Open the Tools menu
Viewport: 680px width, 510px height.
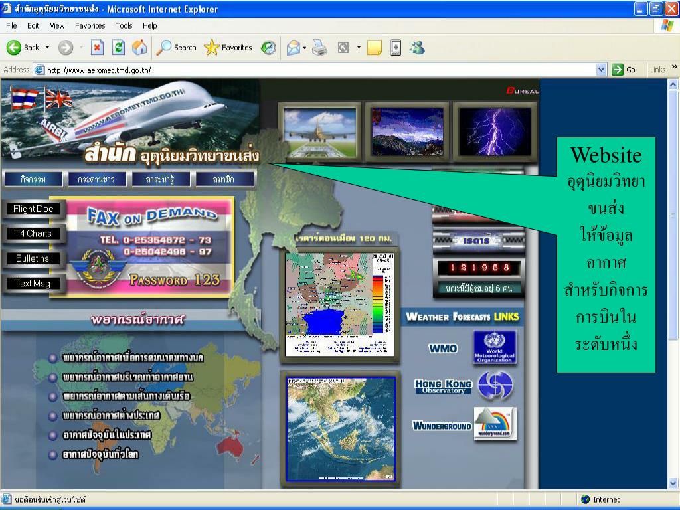point(124,26)
